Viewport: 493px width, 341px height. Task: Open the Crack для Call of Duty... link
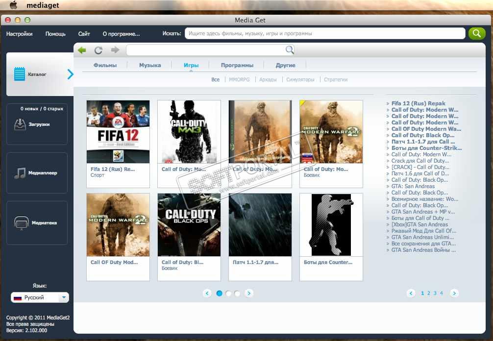pos(420,161)
